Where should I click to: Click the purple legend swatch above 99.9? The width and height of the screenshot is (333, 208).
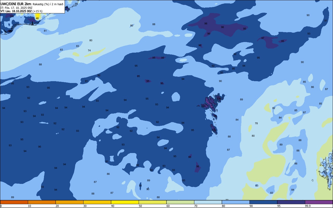coord(319,202)
